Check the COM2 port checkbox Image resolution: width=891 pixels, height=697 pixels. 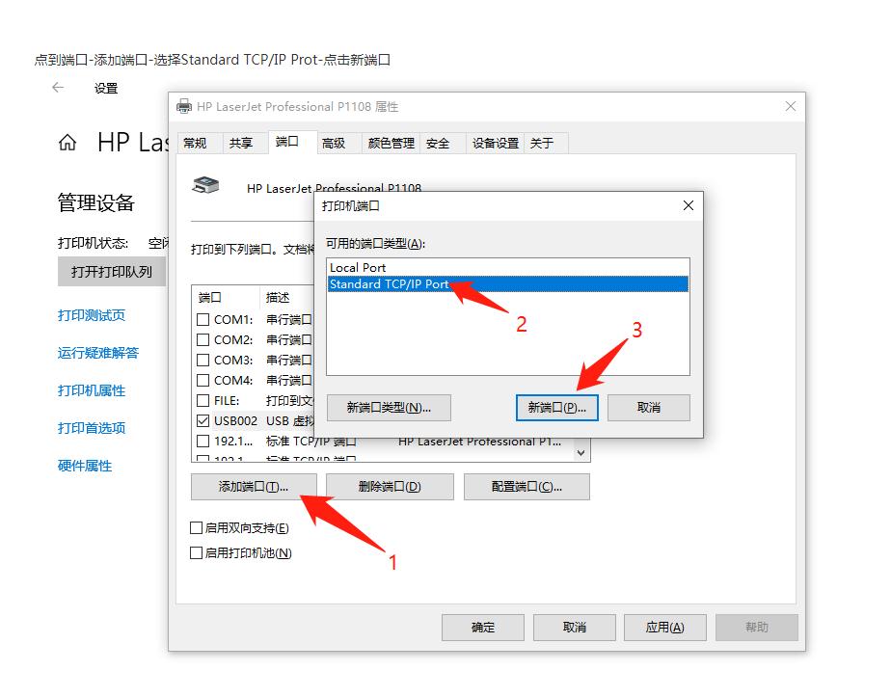[x=202, y=339]
